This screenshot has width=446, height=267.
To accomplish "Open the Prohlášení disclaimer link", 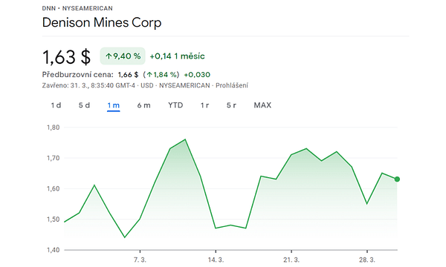I will click(231, 85).
